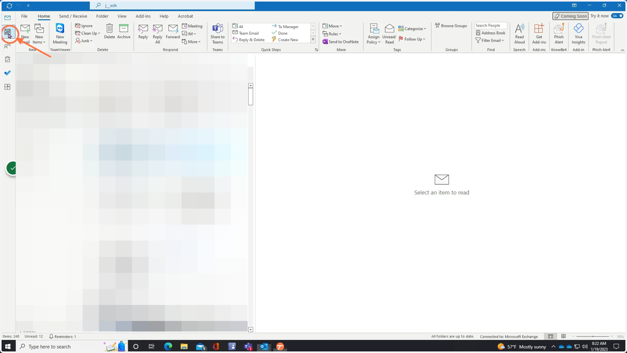Open the Rules dropdown
627x353 pixels.
[332, 34]
